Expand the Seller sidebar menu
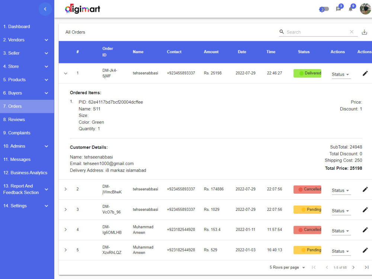This screenshot has width=372, height=279. coord(27,53)
